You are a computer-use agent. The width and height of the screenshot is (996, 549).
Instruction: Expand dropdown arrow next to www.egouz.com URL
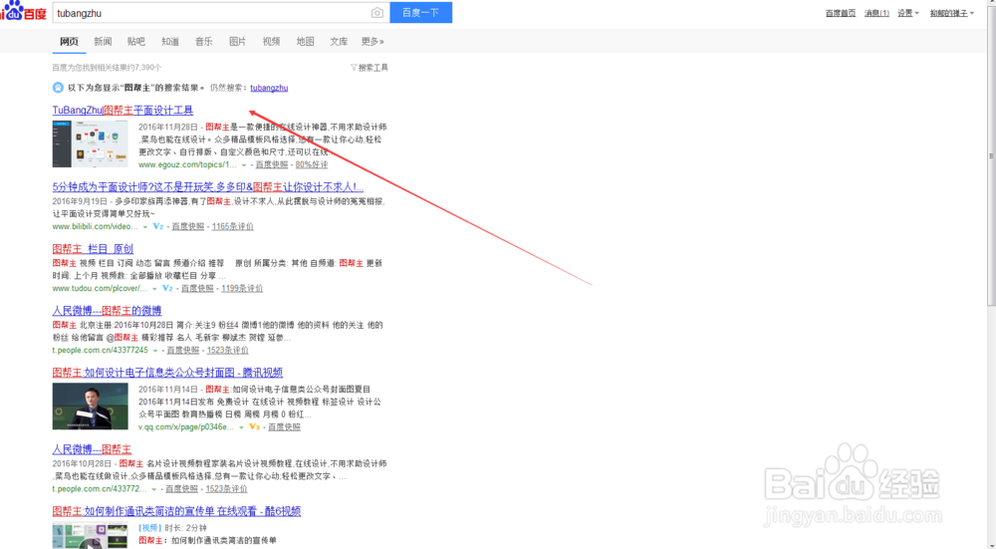pyautogui.click(x=244, y=165)
